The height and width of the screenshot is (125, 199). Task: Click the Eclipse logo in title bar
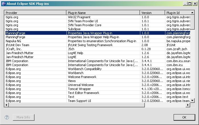click(x=4, y=4)
